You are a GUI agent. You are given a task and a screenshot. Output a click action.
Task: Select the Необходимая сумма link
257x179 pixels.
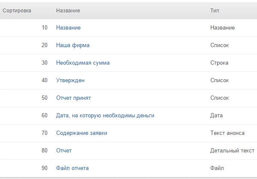tap(83, 63)
